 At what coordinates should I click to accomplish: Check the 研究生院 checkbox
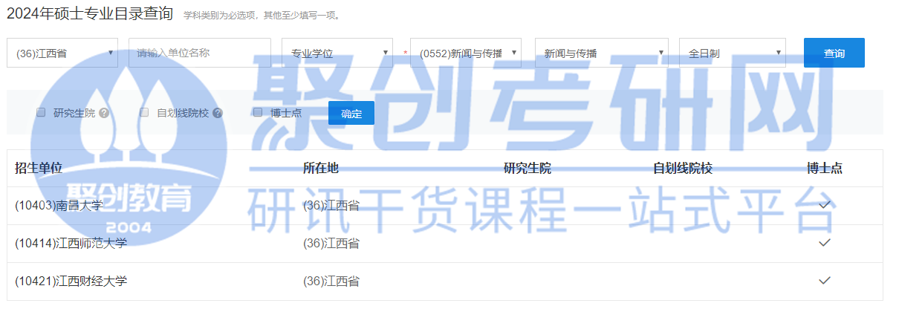click(x=41, y=112)
